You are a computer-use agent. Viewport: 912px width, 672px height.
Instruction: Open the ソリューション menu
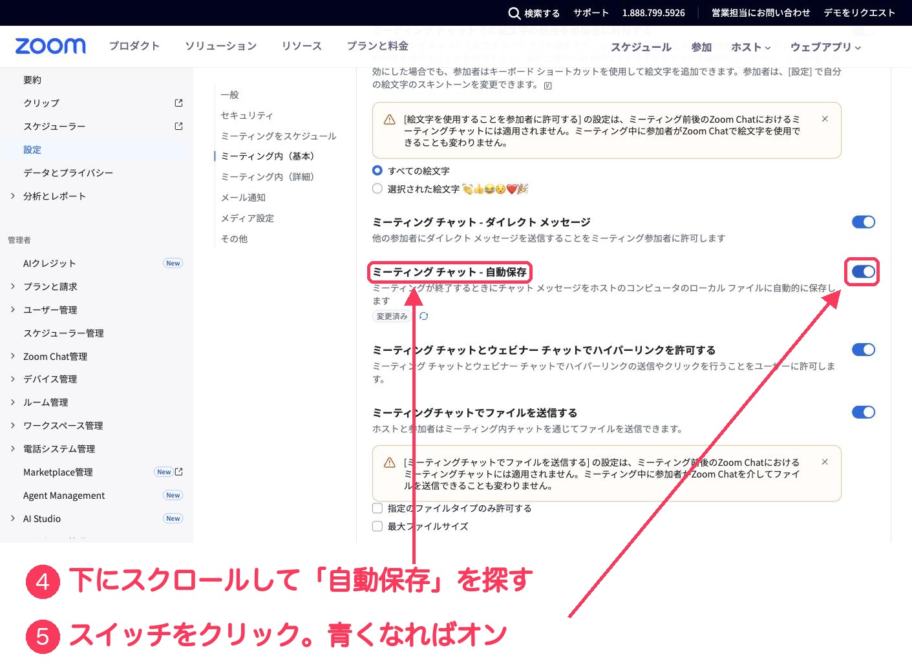(221, 46)
